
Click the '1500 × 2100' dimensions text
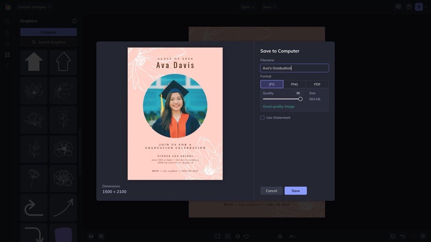click(x=114, y=192)
